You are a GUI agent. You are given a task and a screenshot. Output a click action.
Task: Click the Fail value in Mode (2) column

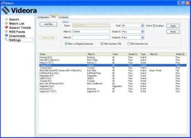click(x=177, y=70)
